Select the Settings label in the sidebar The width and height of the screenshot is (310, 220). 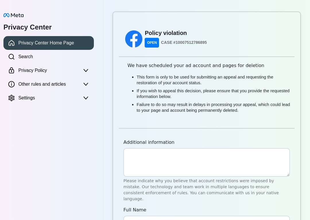pos(26,98)
